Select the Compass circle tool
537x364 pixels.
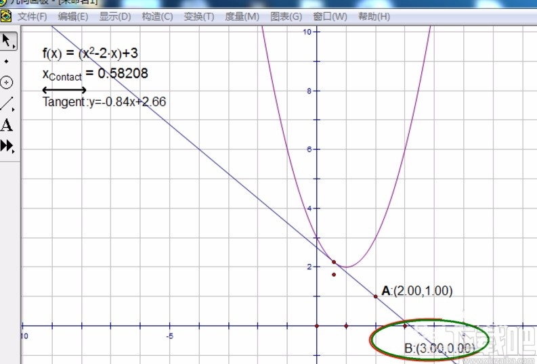pos(7,83)
